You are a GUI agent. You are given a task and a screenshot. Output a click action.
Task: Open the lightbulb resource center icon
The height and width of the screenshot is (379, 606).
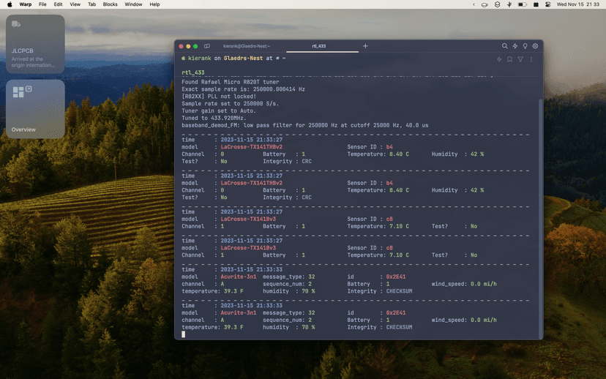pos(525,46)
